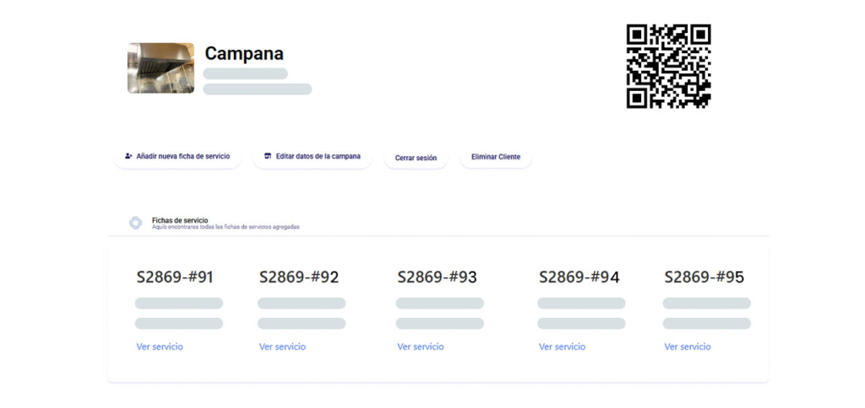The height and width of the screenshot is (408, 865).
Task: Open Ver servicio for S2869-#91
Action: pyautogui.click(x=160, y=346)
